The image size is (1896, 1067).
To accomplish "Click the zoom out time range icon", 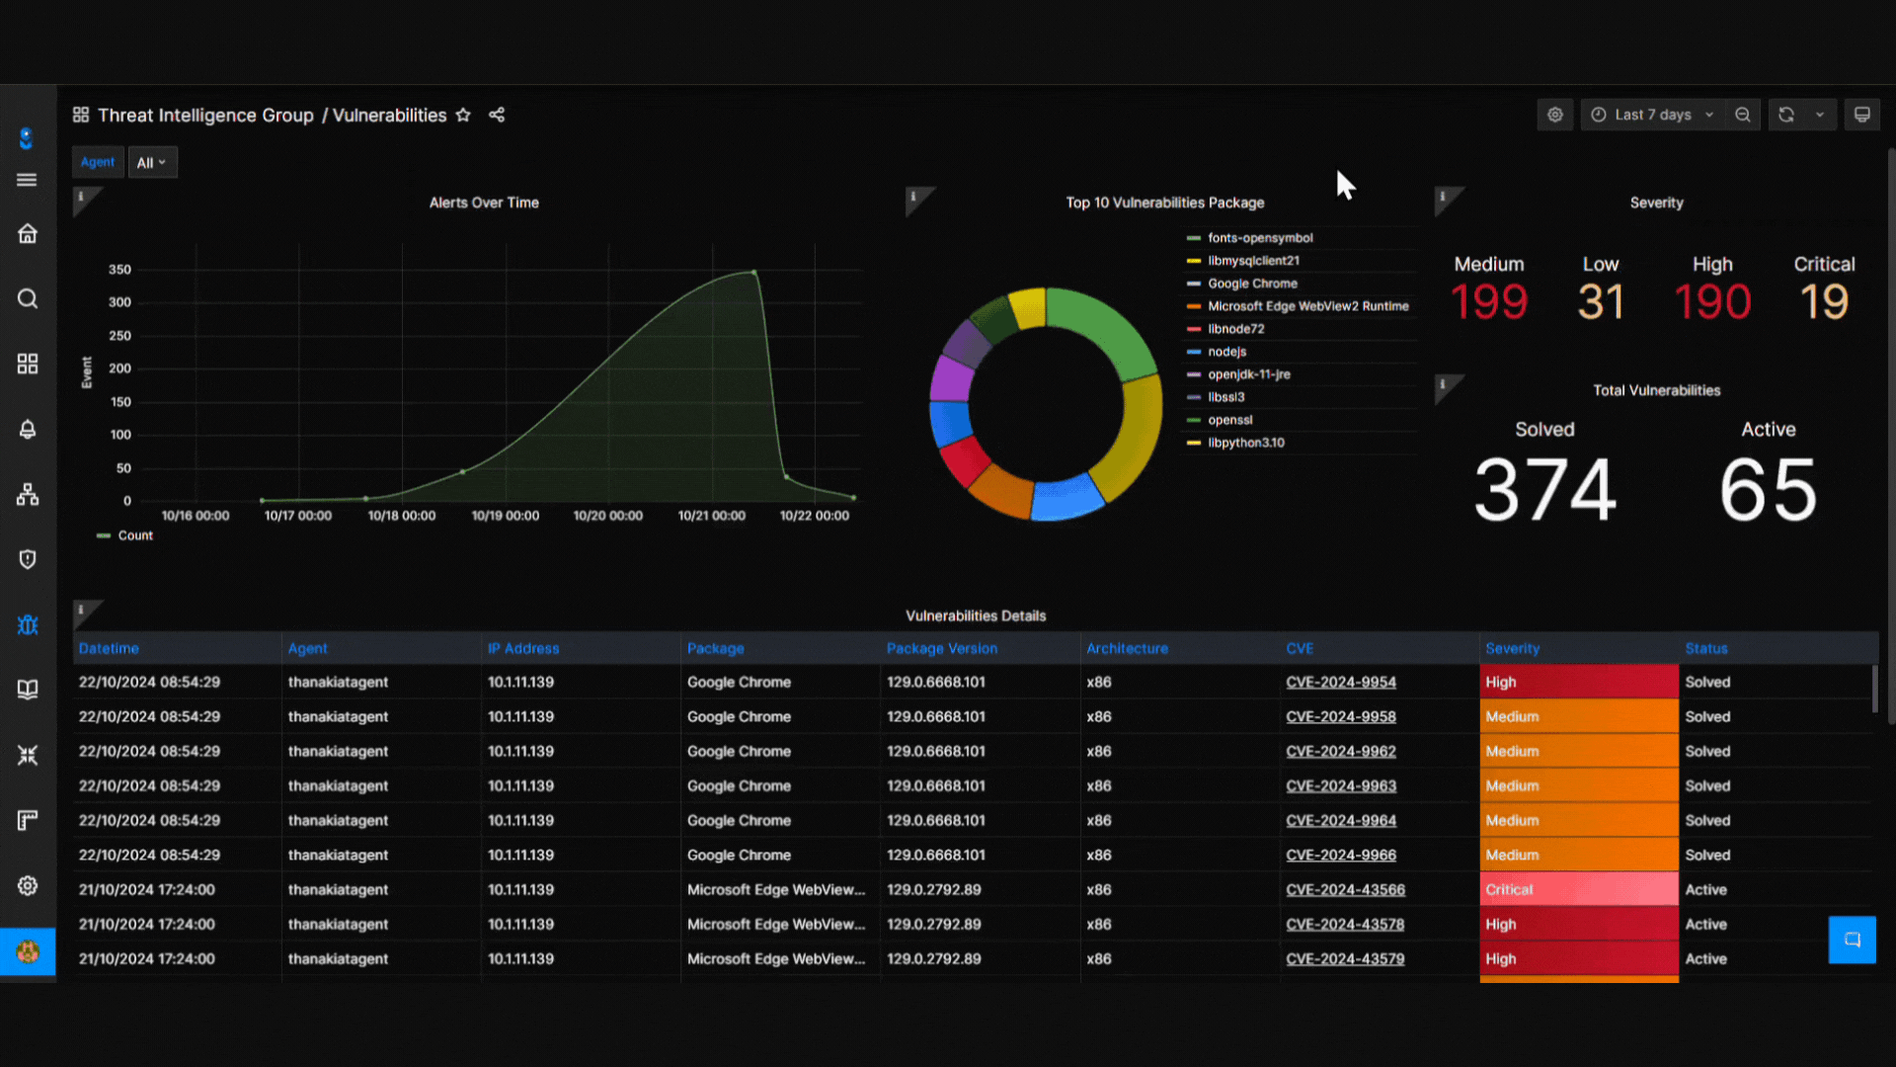I will 1743,115.
